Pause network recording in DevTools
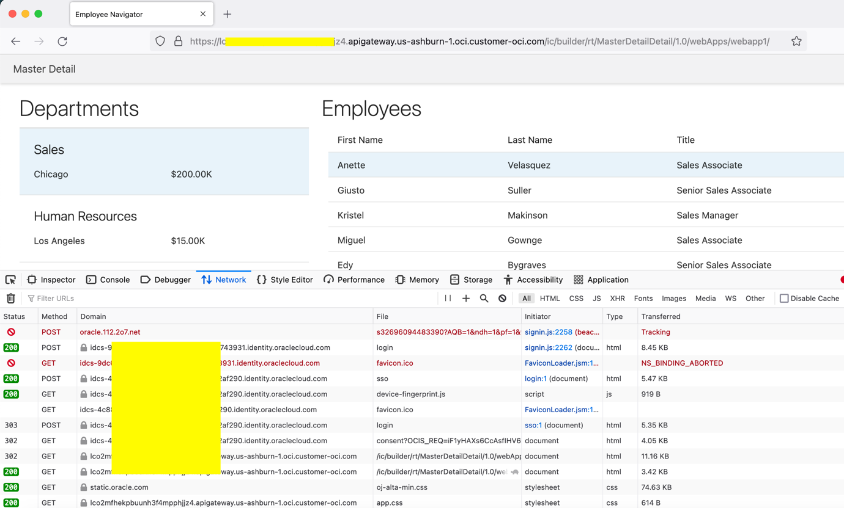Screen dimensions: 844x508 (448, 299)
